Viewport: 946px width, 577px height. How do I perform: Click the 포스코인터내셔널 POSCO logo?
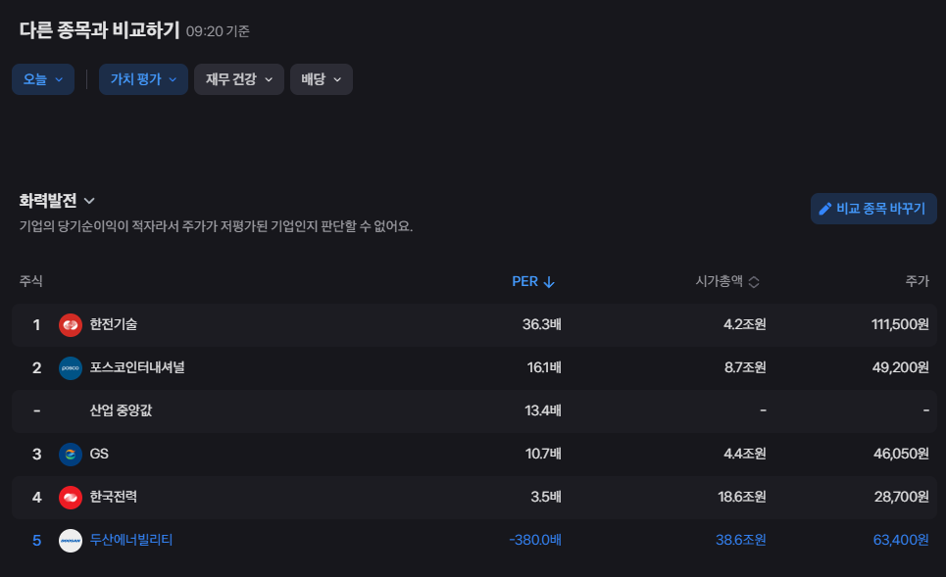click(71, 367)
